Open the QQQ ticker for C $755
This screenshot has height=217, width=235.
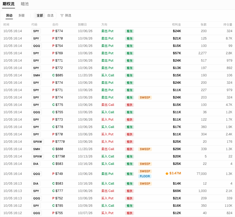click(x=37, y=112)
